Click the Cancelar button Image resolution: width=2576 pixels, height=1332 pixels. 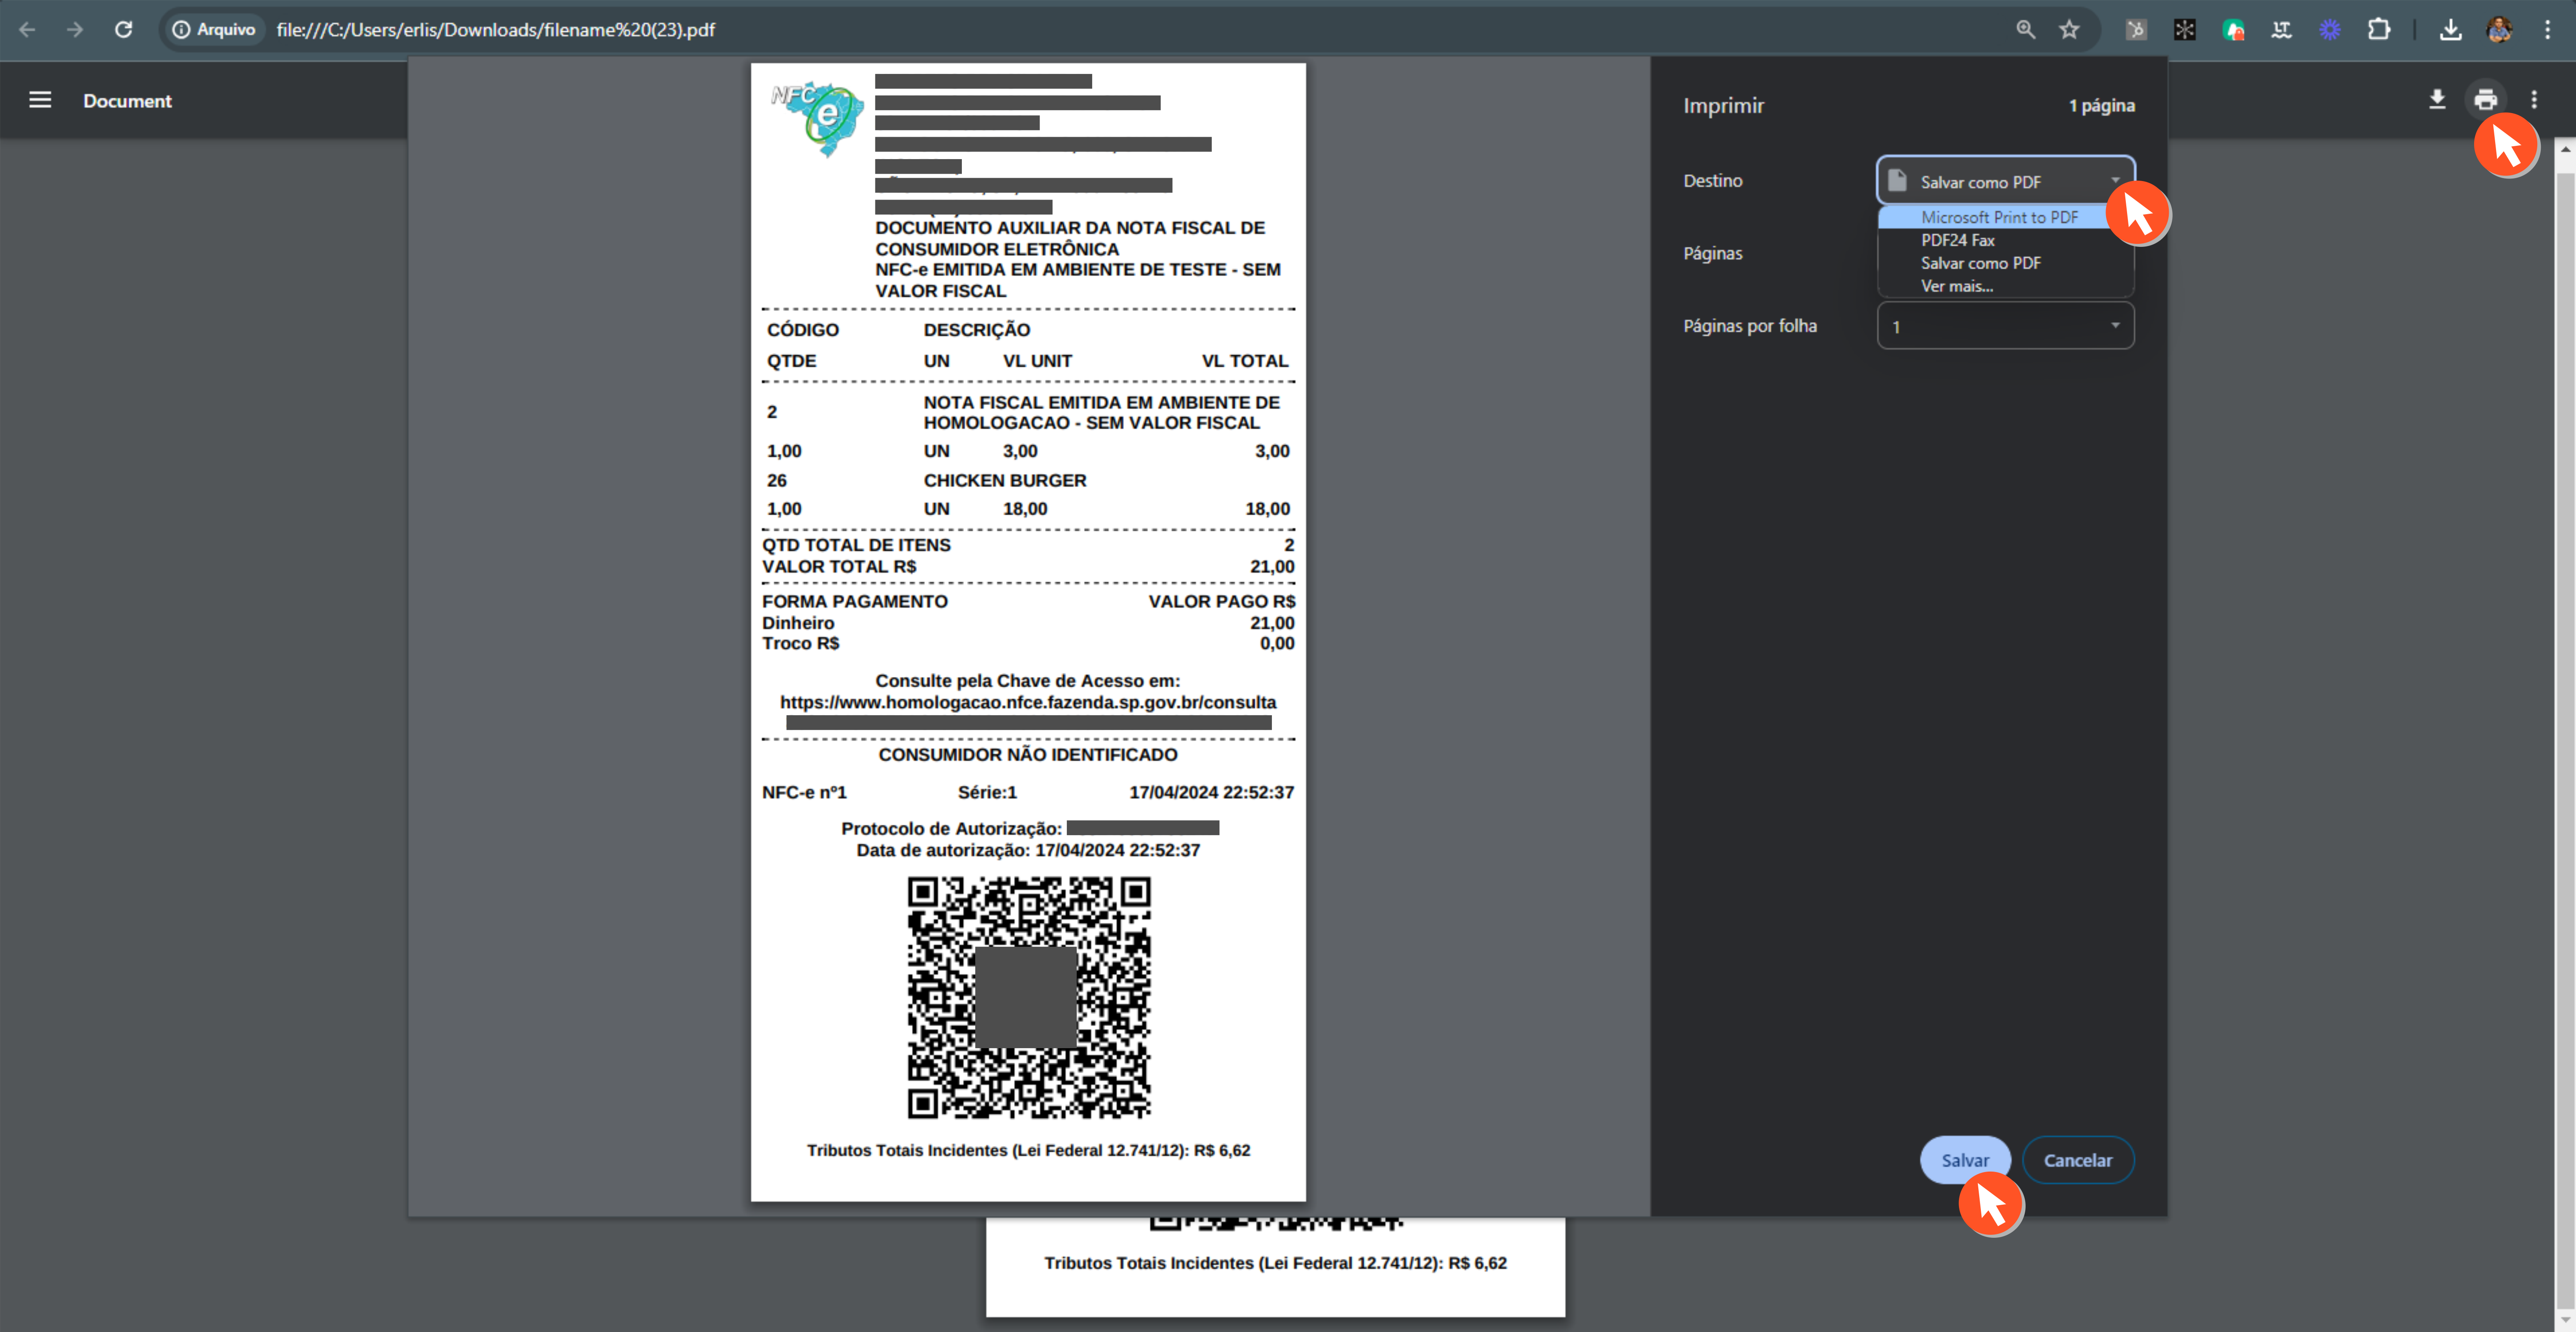[2077, 1160]
